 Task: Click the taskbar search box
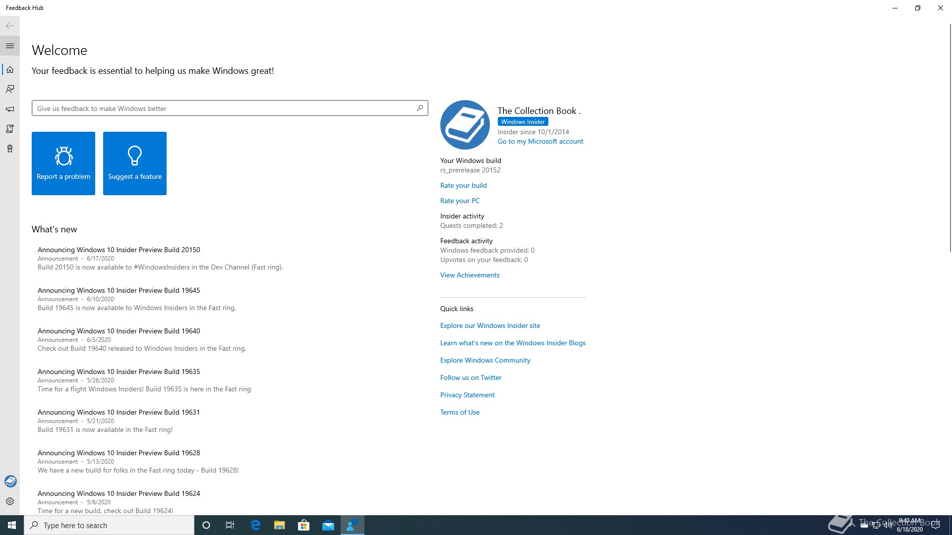(109, 525)
